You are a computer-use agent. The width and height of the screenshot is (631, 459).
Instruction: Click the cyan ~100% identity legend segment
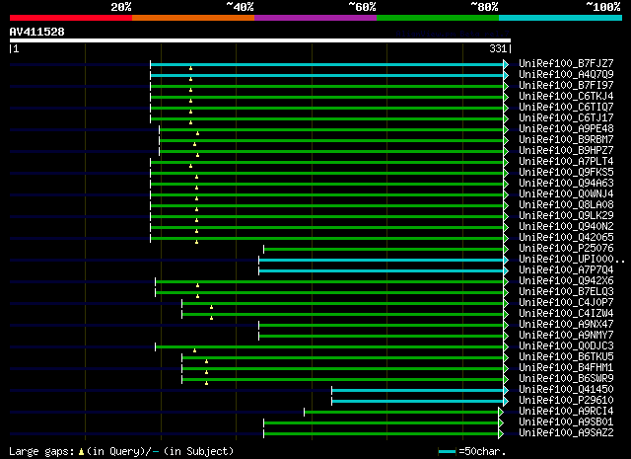click(x=561, y=18)
